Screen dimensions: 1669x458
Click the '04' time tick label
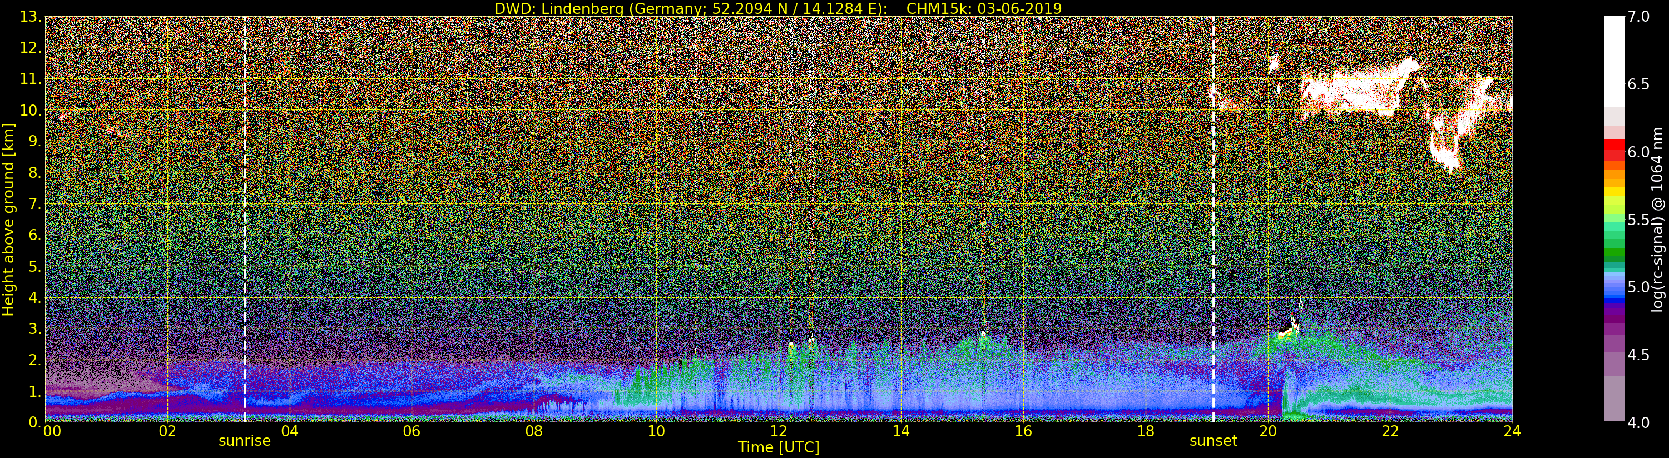(290, 431)
